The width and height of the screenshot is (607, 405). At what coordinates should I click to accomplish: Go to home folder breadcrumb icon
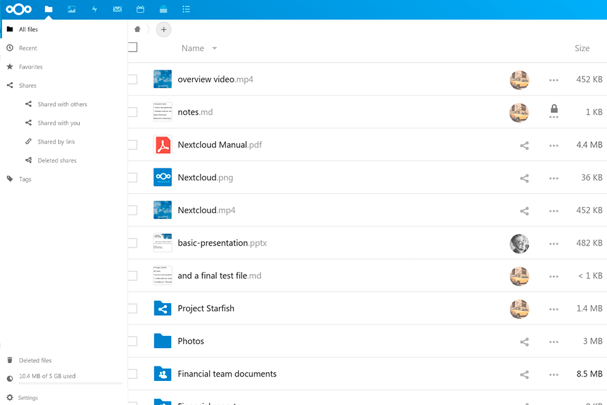click(137, 30)
